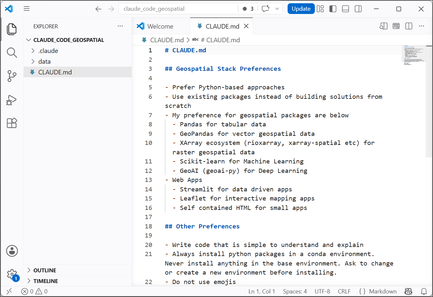Viewport: 433px width, 297px height.
Task: Open the chat dropdown chevron
Action: click(x=277, y=9)
